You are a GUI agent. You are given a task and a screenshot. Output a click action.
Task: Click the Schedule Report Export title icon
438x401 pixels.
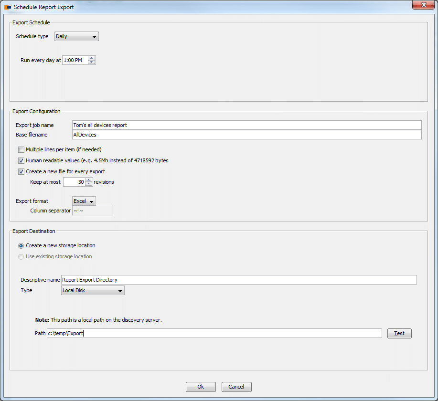coord(8,7)
